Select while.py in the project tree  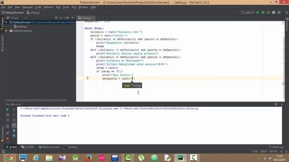(x=20, y=27)
